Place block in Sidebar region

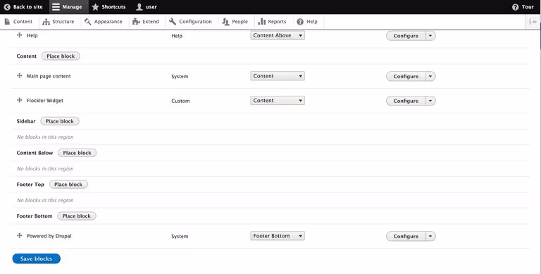(x=60, y=121)
